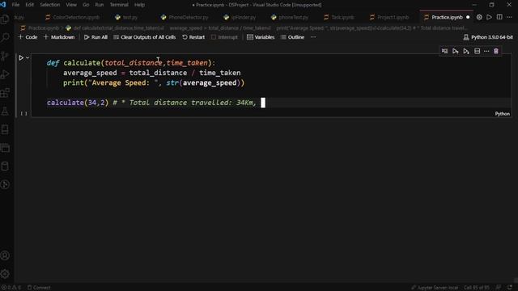Show the notebook Outline

pos(293,37)
